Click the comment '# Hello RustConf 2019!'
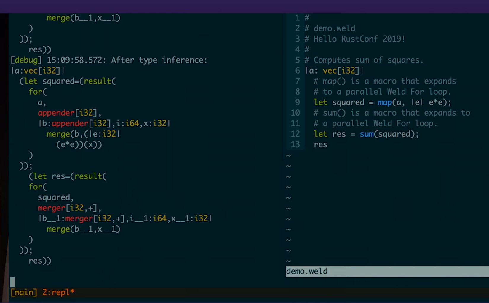 [x=355, y=39]
